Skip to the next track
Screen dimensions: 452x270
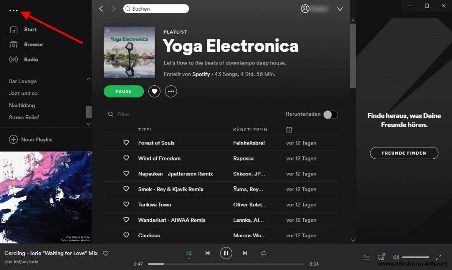click(245, 253)
